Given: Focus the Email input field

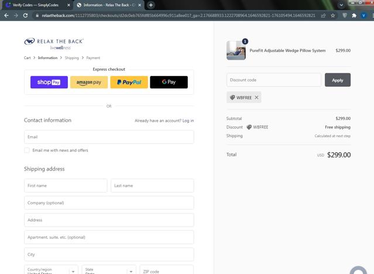Looking at the screenshot, I should 109,137.
